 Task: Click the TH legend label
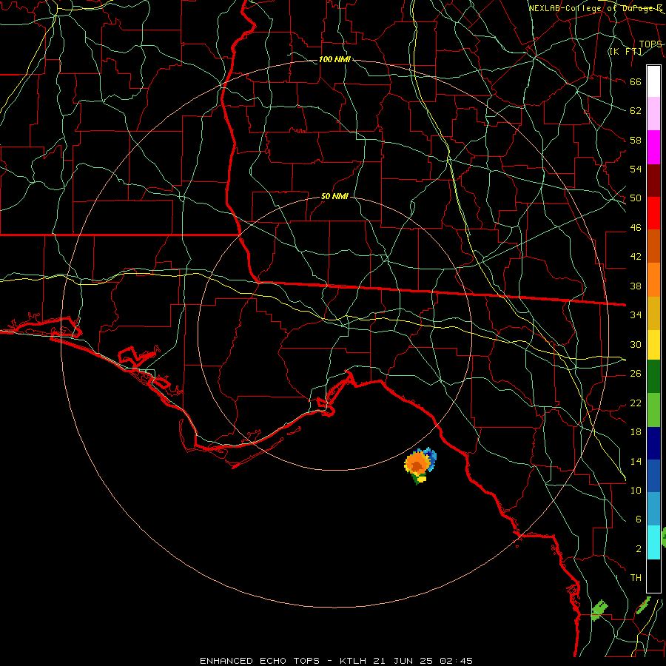636,577
